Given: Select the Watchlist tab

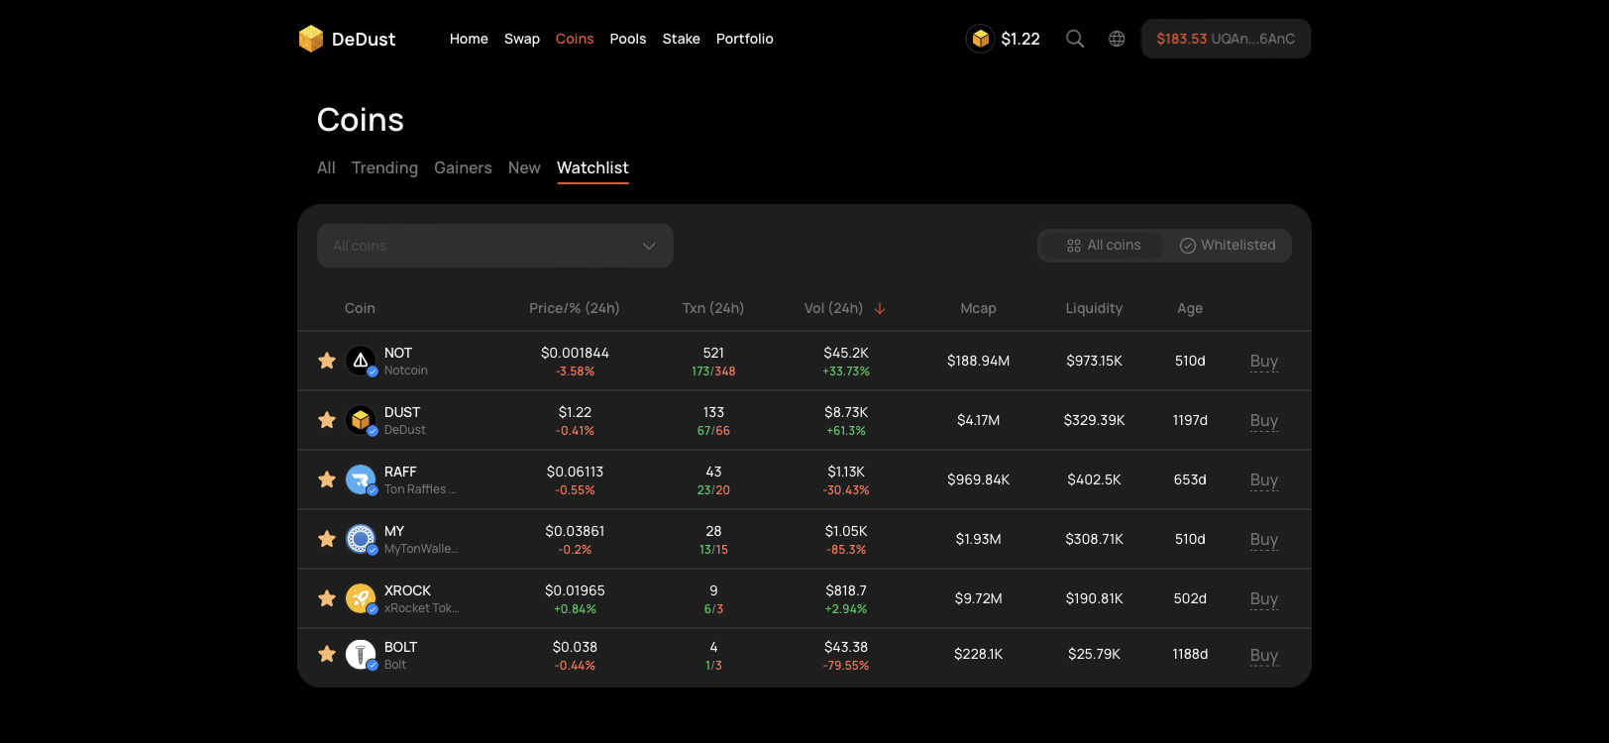Looking at the screenshot, I should click(x=592, y=168).
